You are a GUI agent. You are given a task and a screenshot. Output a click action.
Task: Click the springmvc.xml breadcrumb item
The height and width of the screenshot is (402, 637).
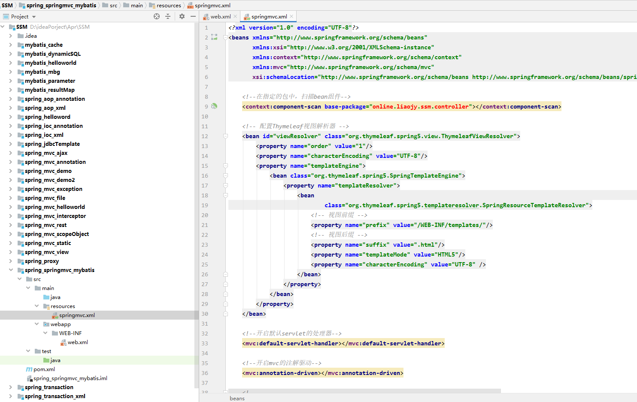pos(212,5)
